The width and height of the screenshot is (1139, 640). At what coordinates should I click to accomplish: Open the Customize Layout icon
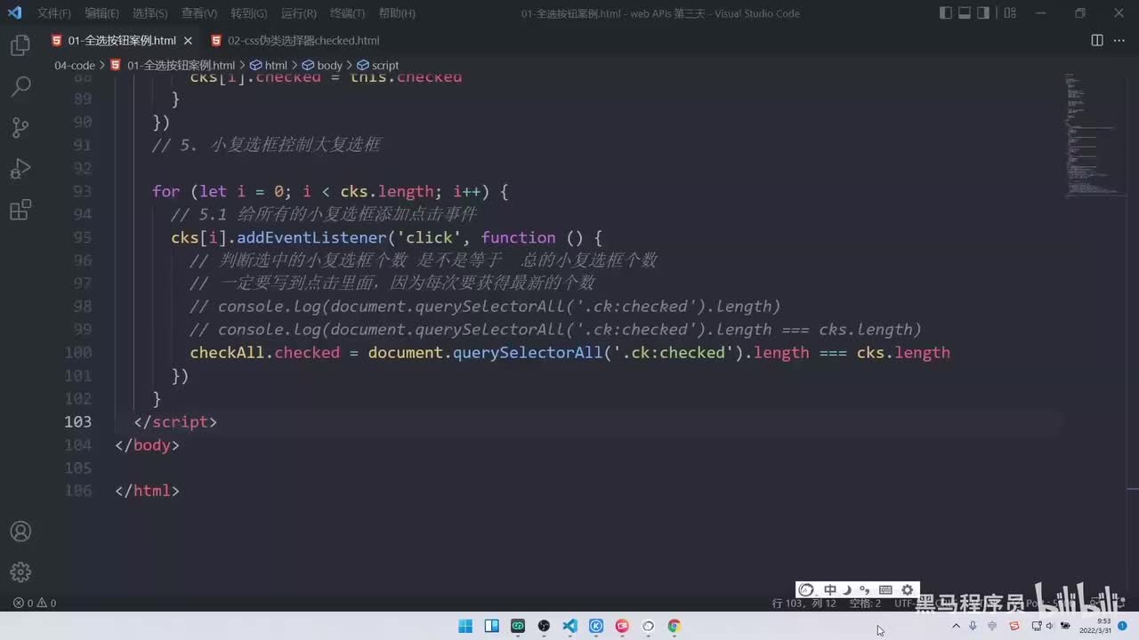point(1008,13)
